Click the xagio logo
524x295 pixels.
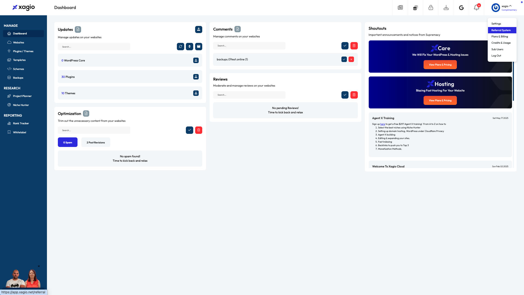pos(23,7)
